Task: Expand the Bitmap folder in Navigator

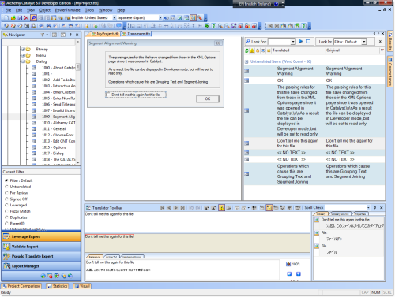Action: click(x=23, y=49)
